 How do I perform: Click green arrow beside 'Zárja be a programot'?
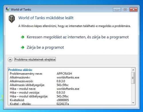pos(23,47)
